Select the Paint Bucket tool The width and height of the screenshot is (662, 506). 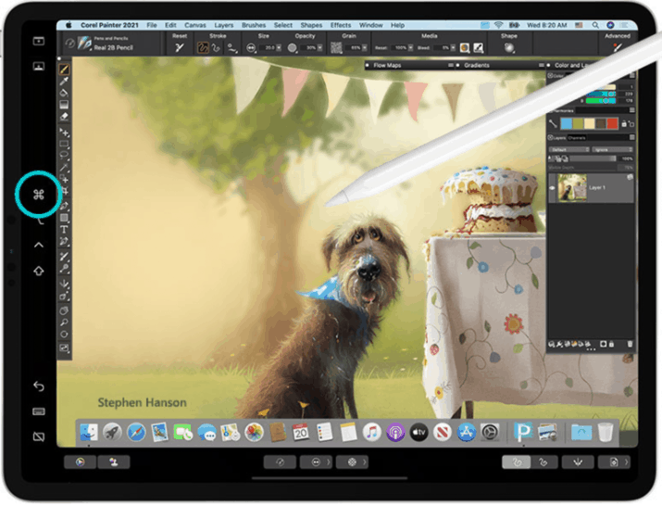click(64, 93)
